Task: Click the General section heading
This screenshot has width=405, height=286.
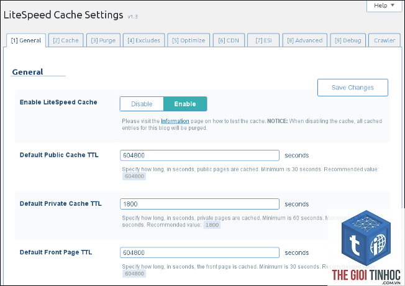Action: tap(27, 72)
